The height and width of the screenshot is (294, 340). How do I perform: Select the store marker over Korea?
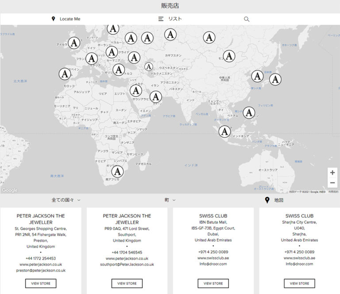[x=257, y=76]
